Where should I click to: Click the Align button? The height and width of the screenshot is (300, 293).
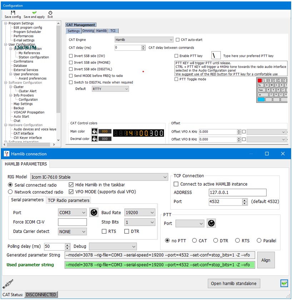click(266, 260)
